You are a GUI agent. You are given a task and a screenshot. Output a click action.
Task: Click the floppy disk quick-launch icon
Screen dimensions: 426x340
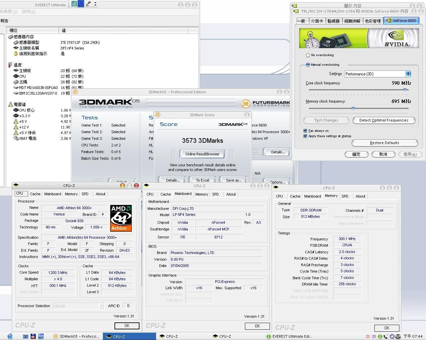click(x=33, y=336)
